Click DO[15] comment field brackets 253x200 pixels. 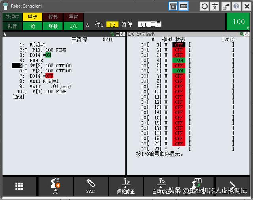(211, 118)
